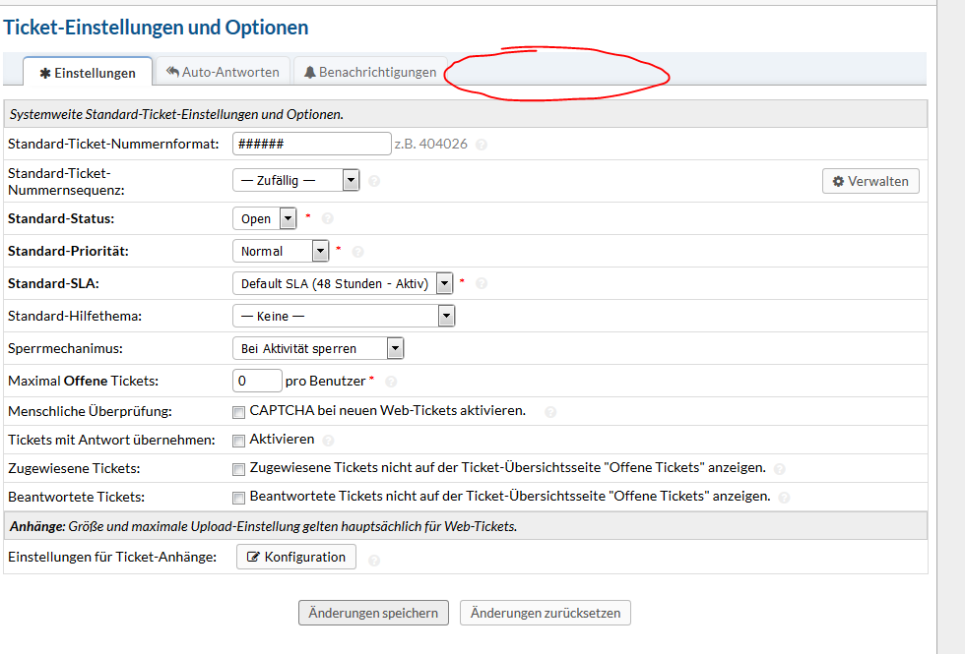Open the Sperrmechanimus dropdown
965x654 pixels.
pyautogui.click(x=318, y=348)
